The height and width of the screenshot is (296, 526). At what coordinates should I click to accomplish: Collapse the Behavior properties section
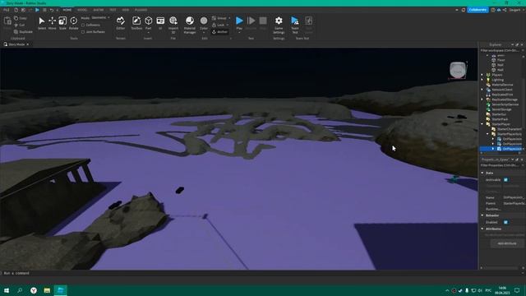coord(482,215)
